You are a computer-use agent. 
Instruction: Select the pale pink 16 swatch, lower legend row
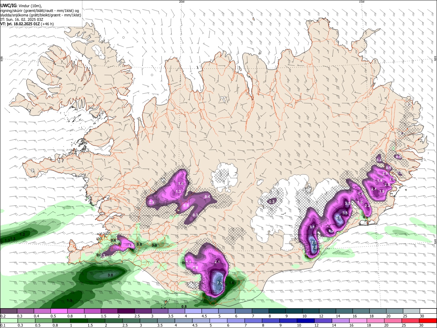357,320
